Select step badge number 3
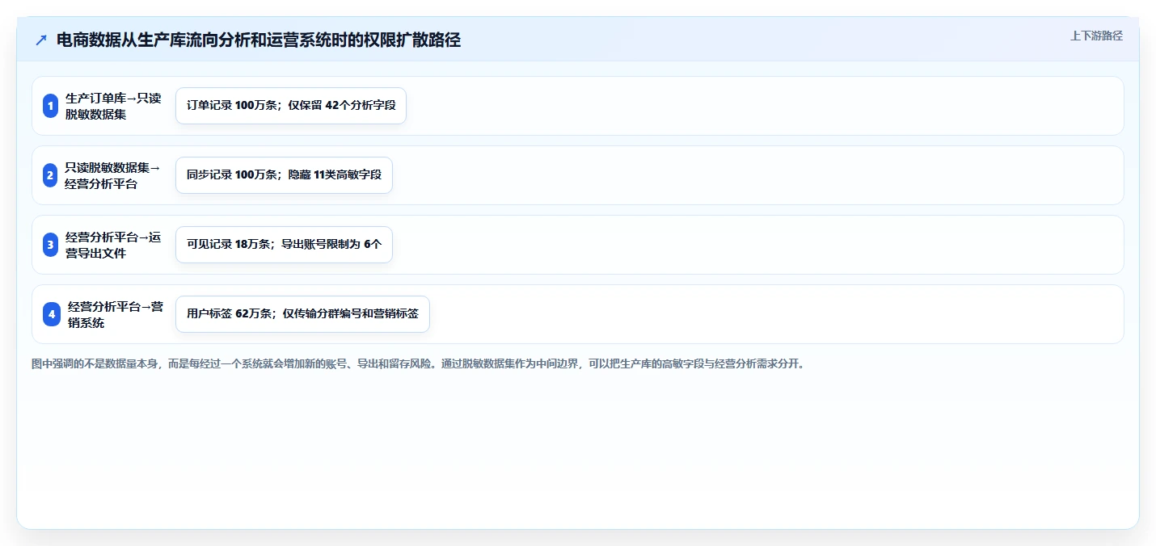 click(51, 245)
